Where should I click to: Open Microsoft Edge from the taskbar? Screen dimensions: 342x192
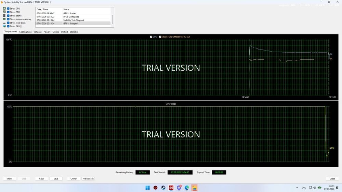click(187, 188)
